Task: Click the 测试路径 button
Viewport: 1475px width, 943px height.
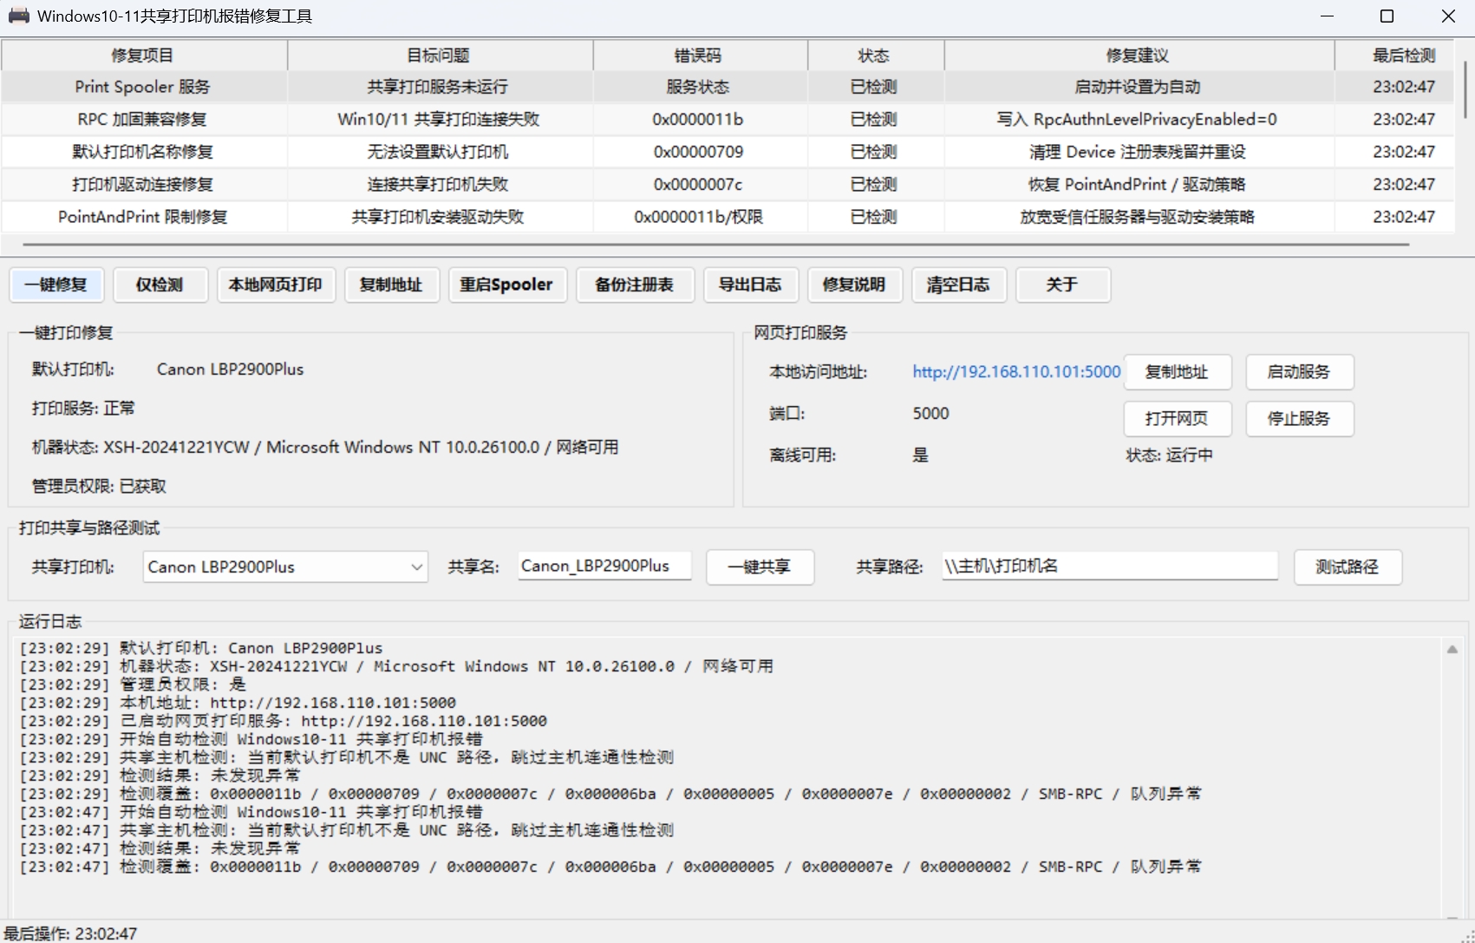Action: click(x=1348, y=567)
